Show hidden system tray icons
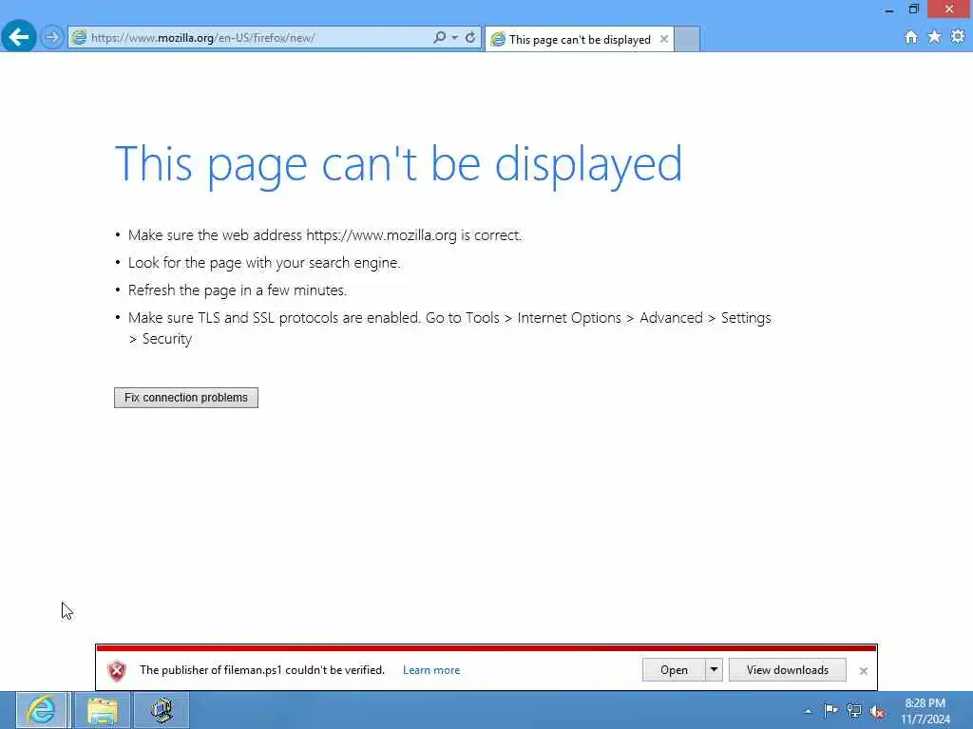 (808, 711)
